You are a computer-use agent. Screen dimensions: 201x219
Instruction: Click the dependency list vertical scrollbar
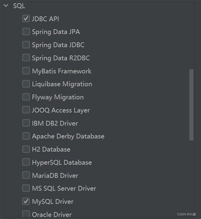(x=191, y=105)
